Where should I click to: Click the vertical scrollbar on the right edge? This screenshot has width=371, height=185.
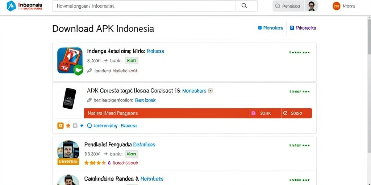(x=369, y=87)
